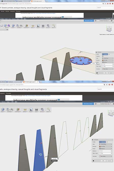Click the info icon in upper Extrude dialog
This screenshot has height=171, width=114.
pos(97,73)
